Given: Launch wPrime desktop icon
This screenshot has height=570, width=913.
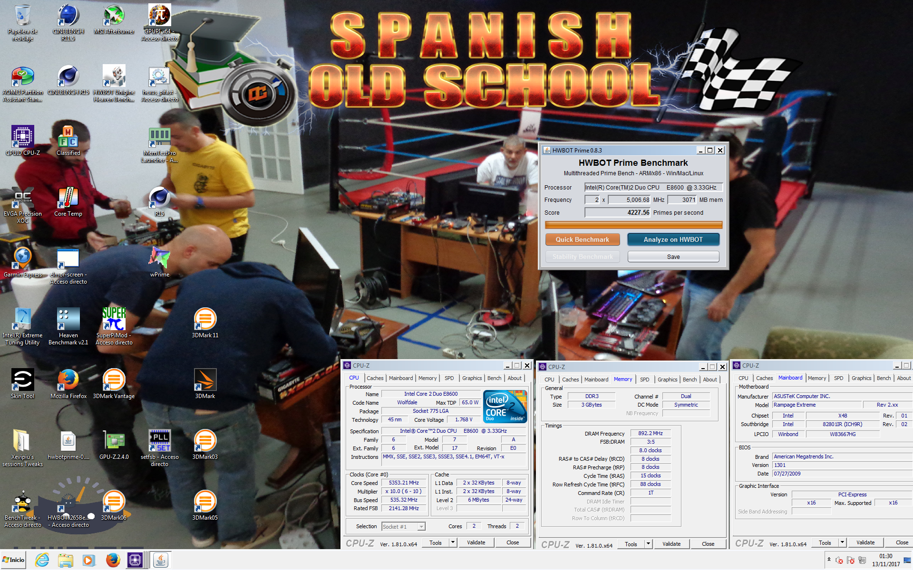Looking at the screenshot, I should (160, 263).
